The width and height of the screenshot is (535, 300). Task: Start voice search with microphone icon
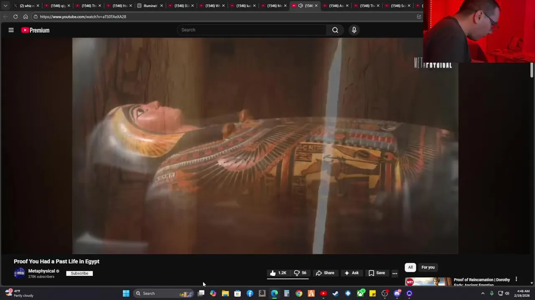pos(354,30)
